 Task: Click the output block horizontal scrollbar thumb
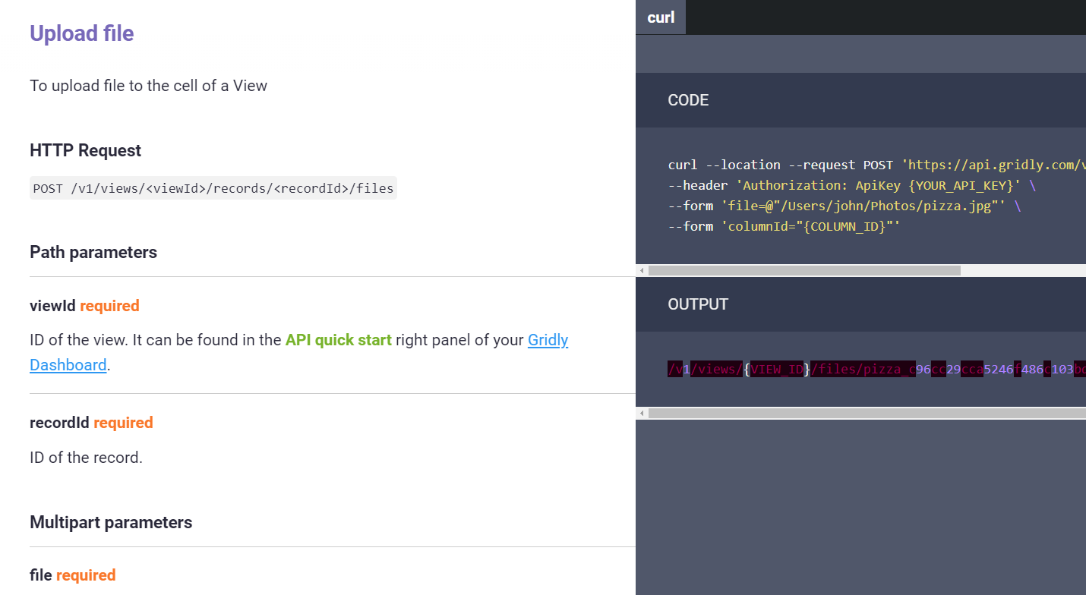[x=867, y=413]
